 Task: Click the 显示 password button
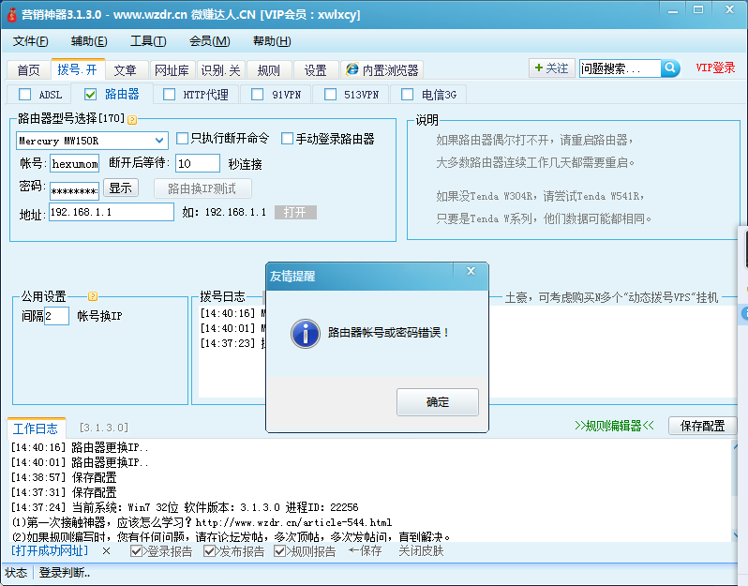click(x=121, y=188)
